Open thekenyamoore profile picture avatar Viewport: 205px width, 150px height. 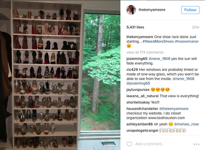click(x=131, y=10)
